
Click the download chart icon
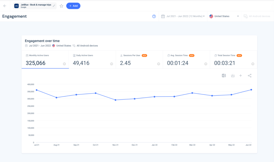[x=233, y=75]
